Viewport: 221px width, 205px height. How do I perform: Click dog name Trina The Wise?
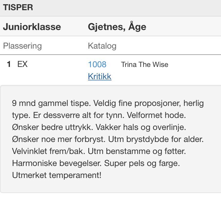coord(145,65)
